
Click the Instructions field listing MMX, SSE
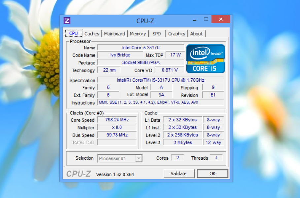[x=160, y=103]
